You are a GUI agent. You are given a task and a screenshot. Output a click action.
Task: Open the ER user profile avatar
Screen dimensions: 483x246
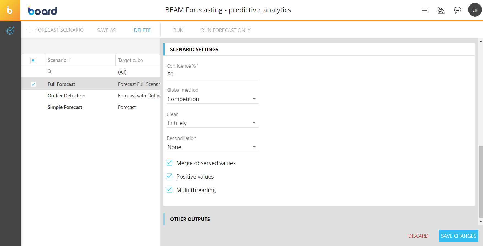coord(475,10)
